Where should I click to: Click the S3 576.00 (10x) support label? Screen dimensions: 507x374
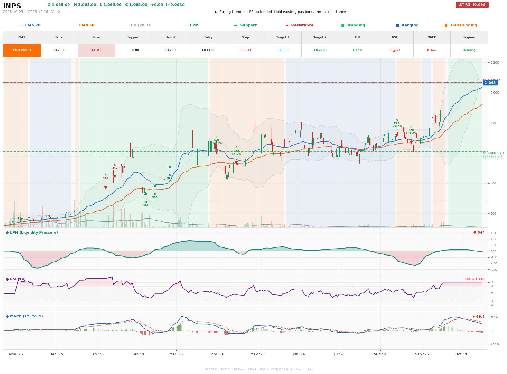pos(493,159)
